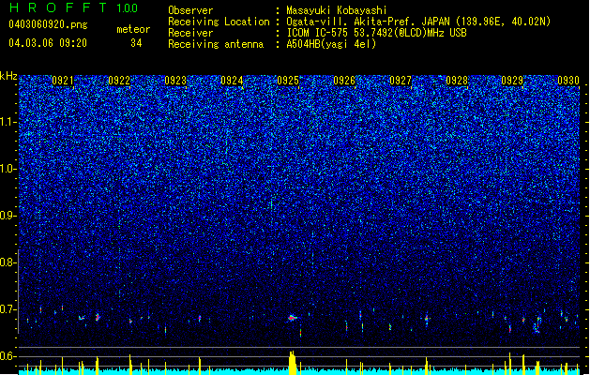Click the 'meteor' label
This screenshot has height=375, width=590.
pyautogui.click(x=133, y=29)
